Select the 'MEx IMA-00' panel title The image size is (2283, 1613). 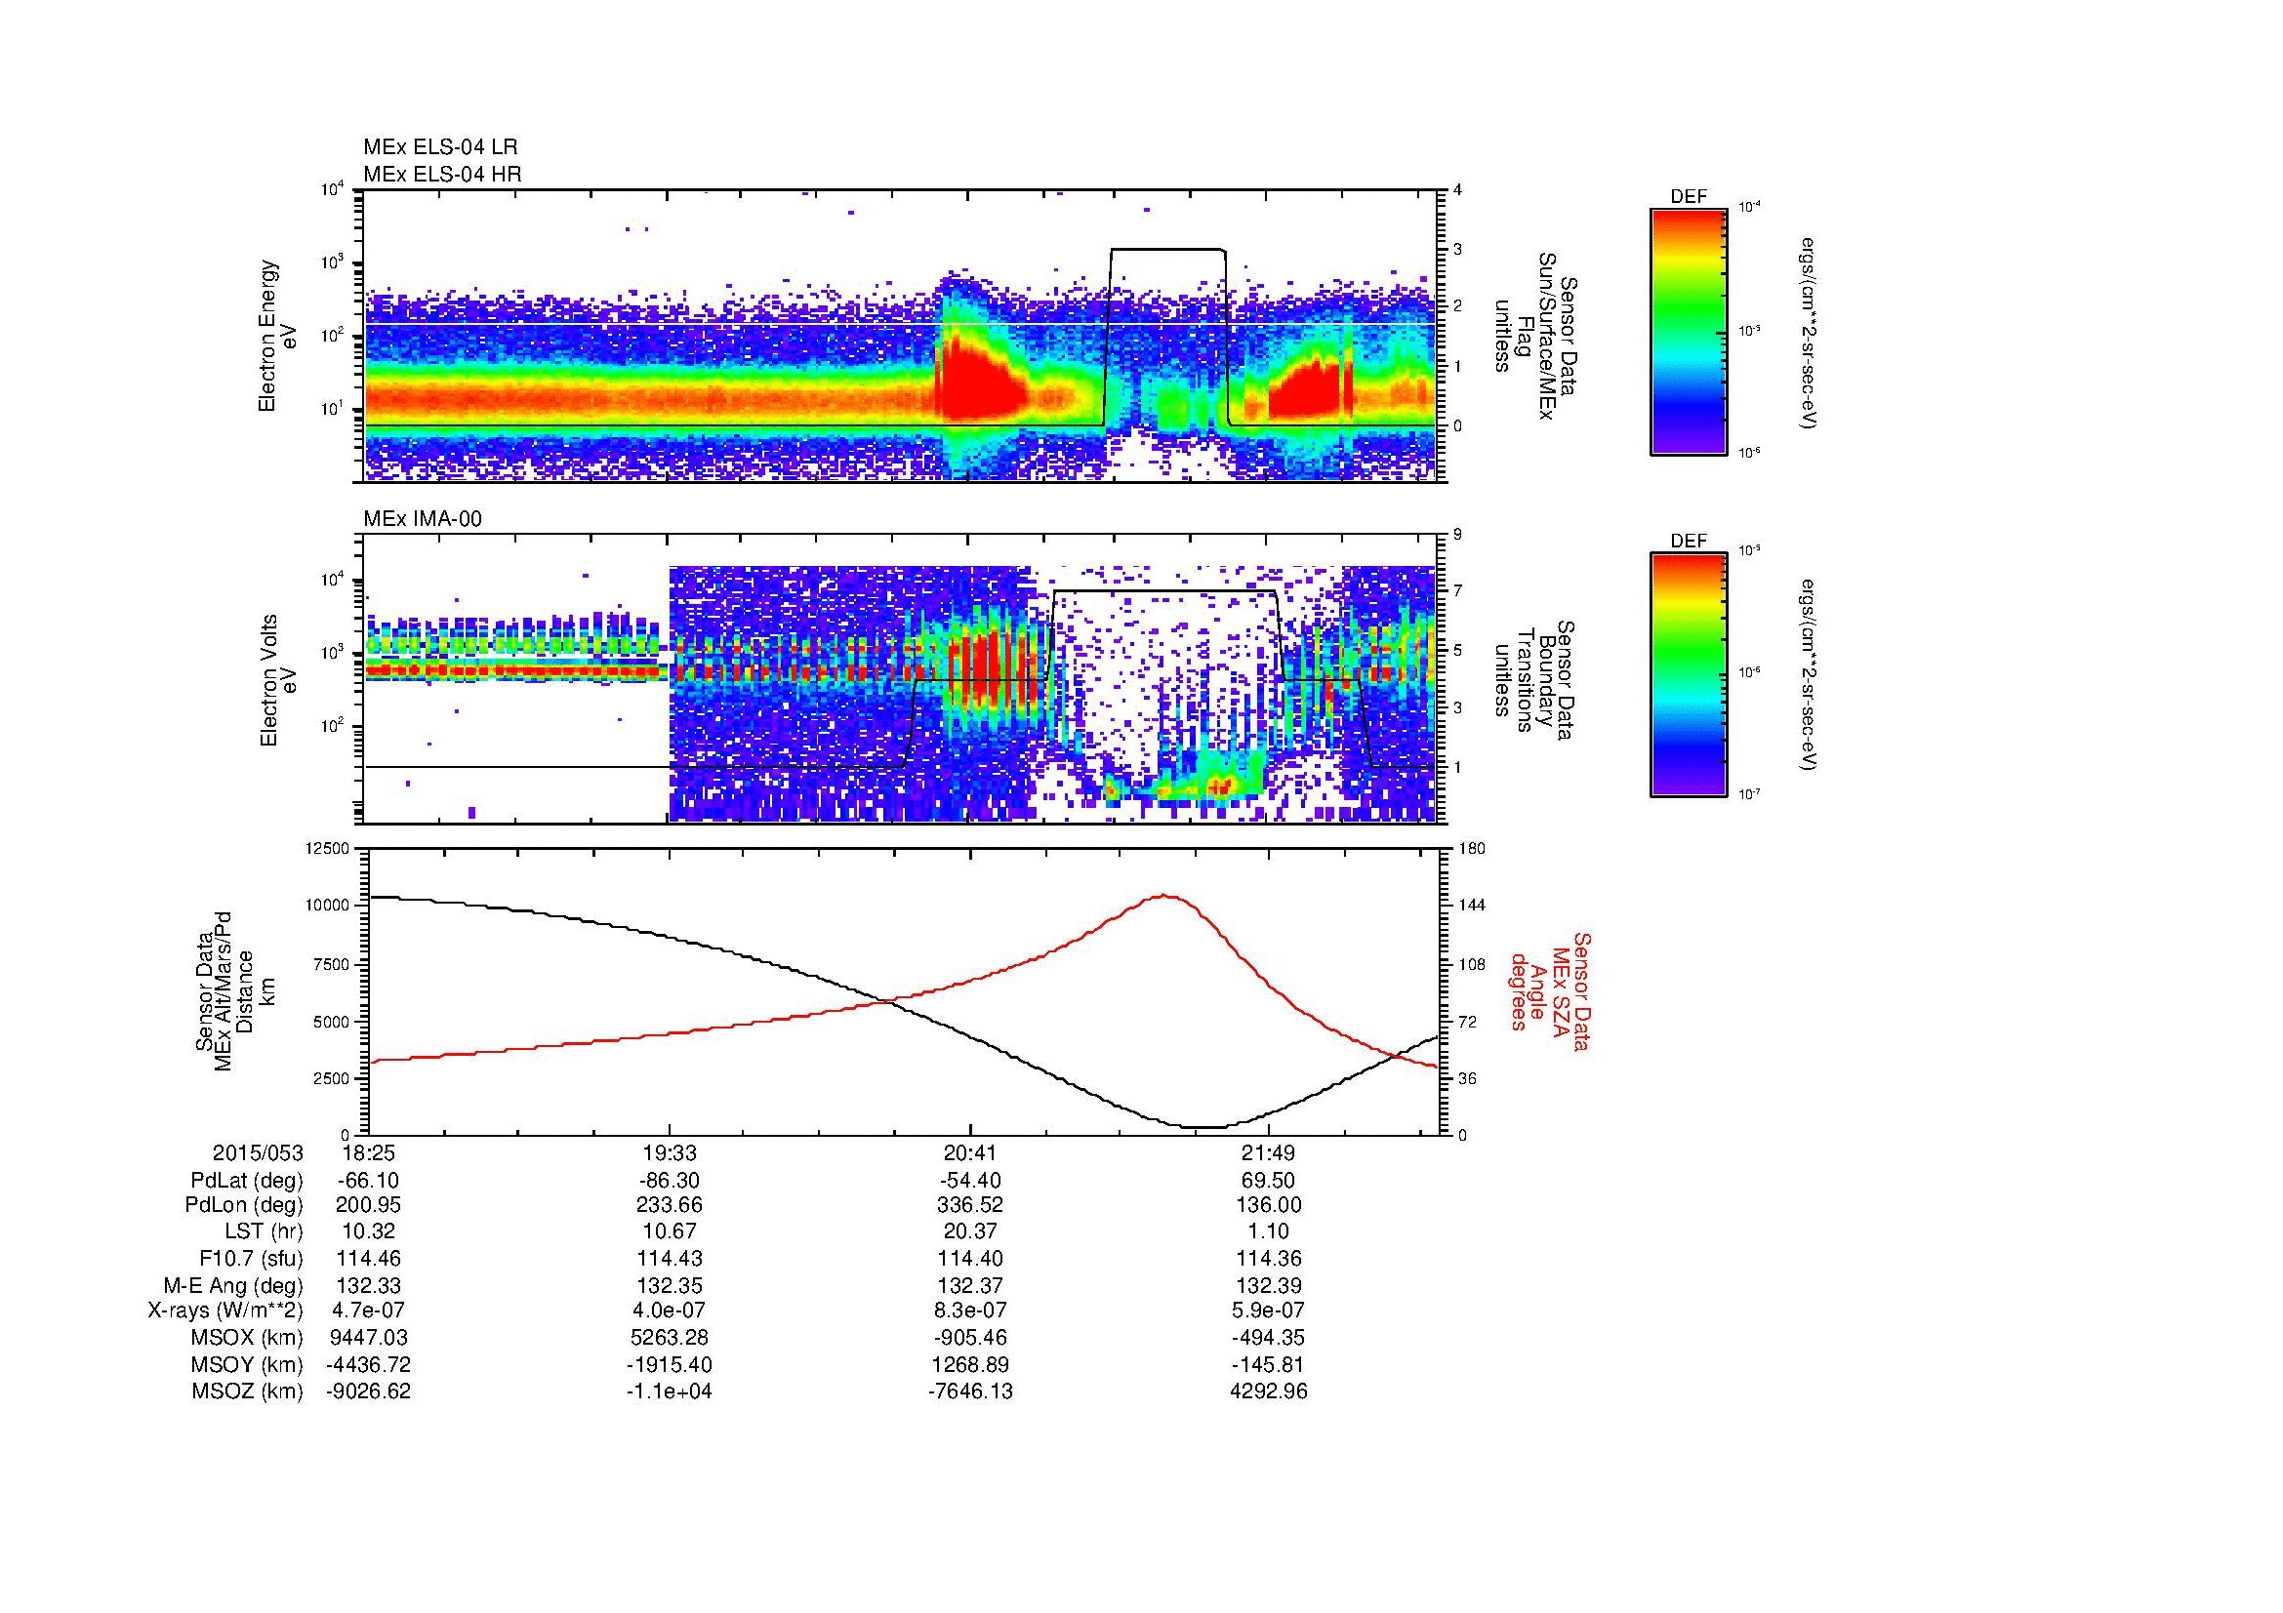click(423, 518)
